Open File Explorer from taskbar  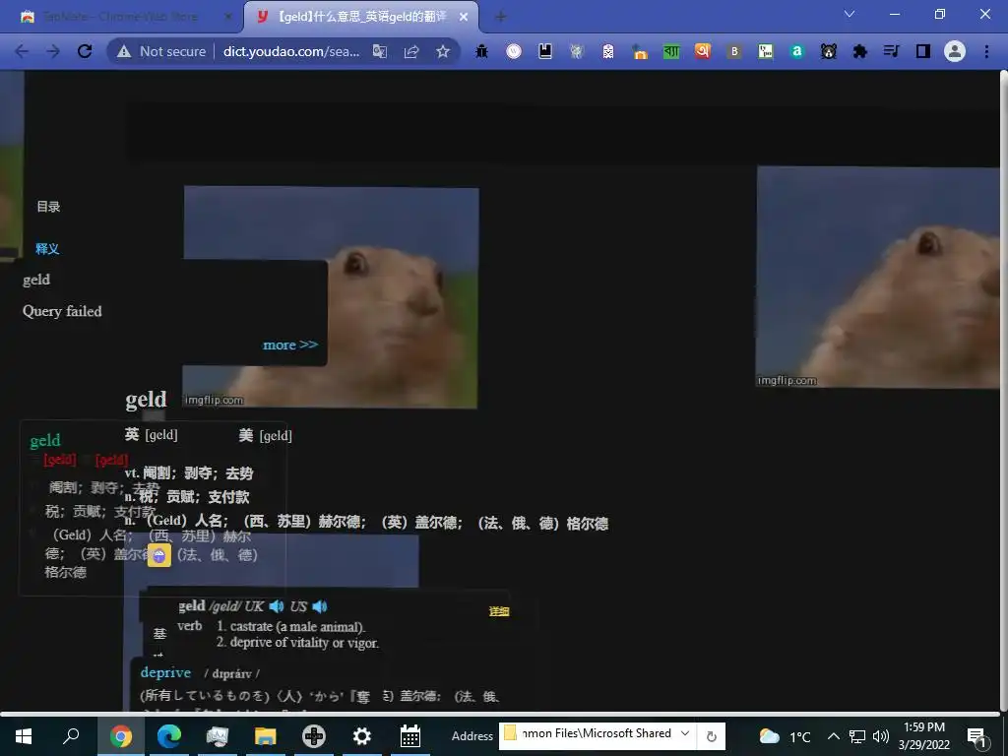(x=265, y=736)
